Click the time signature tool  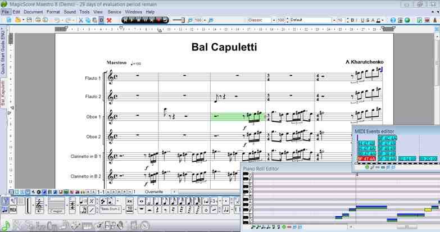tap(72, 206)
